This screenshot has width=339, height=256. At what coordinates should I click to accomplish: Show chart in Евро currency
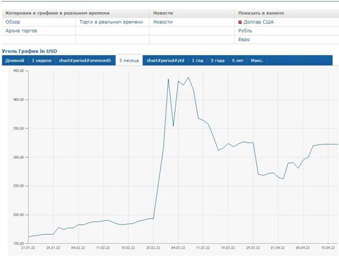244,40
